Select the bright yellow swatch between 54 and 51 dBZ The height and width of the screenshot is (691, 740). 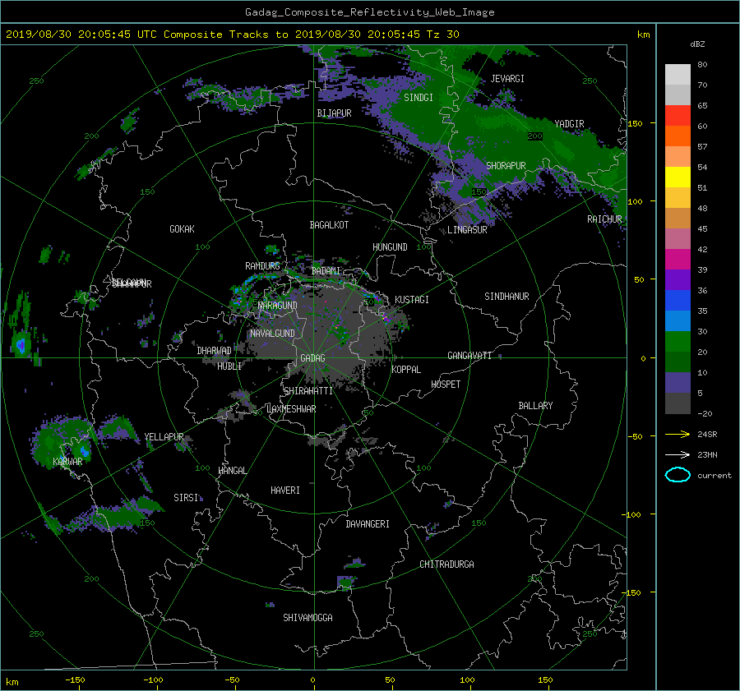click(678, 177)
